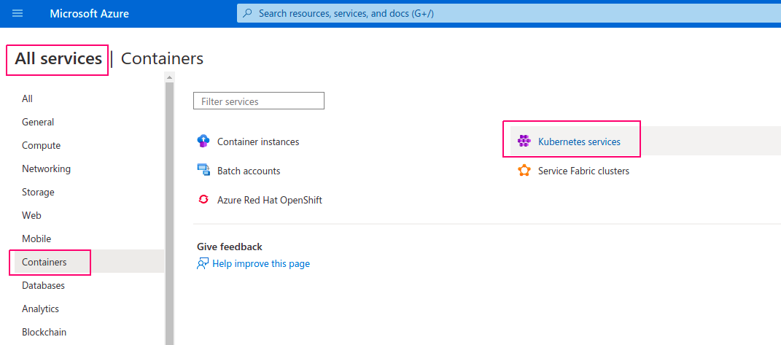781x345 pixels.
Task: Click the Filter services input box
Action: point(258,101)
